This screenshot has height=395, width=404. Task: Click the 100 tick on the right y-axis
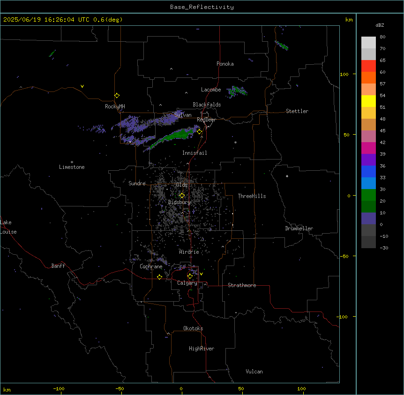(344, 74)
